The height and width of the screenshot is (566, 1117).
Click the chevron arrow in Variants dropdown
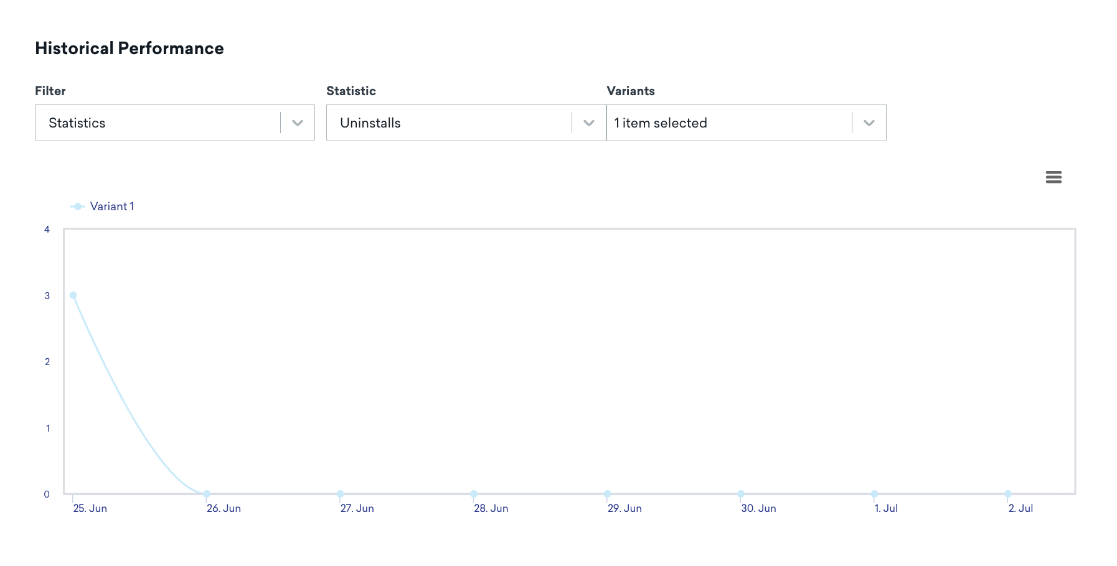(x=869, y=123)
